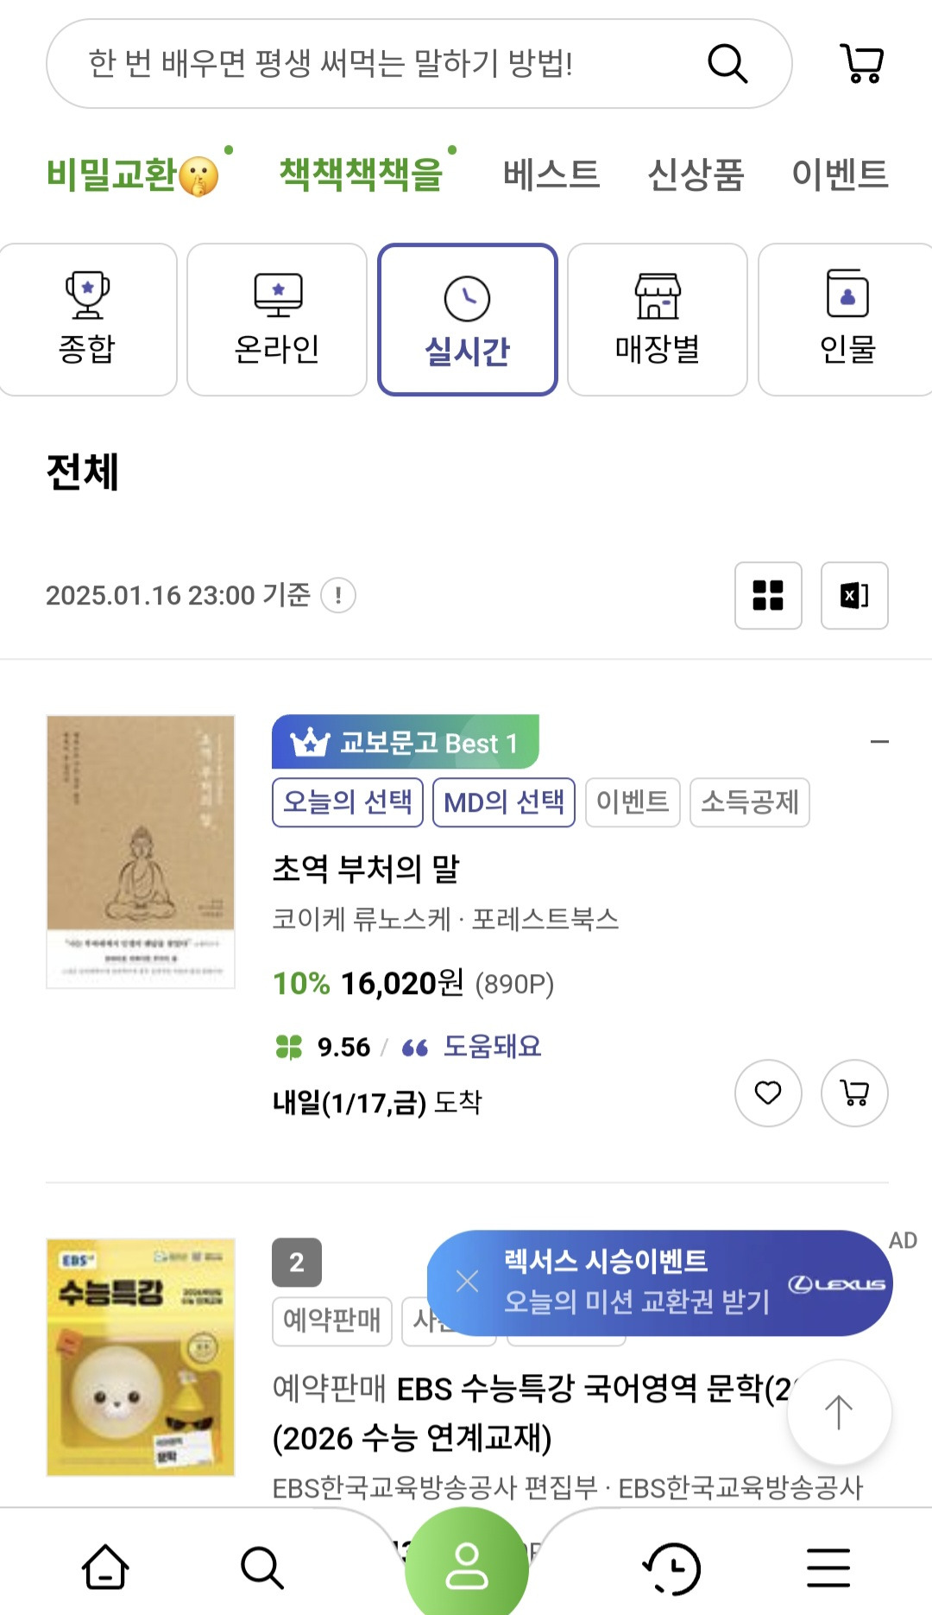Screen dimensions: 932x1615
Task: Open the 베스트 menu item
Action: coord(551,174)
